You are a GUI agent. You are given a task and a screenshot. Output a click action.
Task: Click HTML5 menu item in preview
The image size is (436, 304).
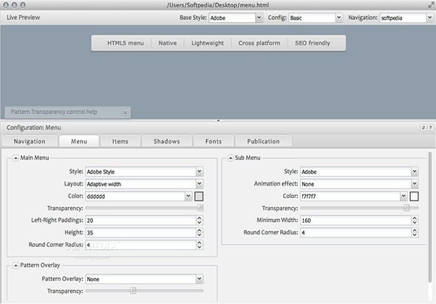126,43
